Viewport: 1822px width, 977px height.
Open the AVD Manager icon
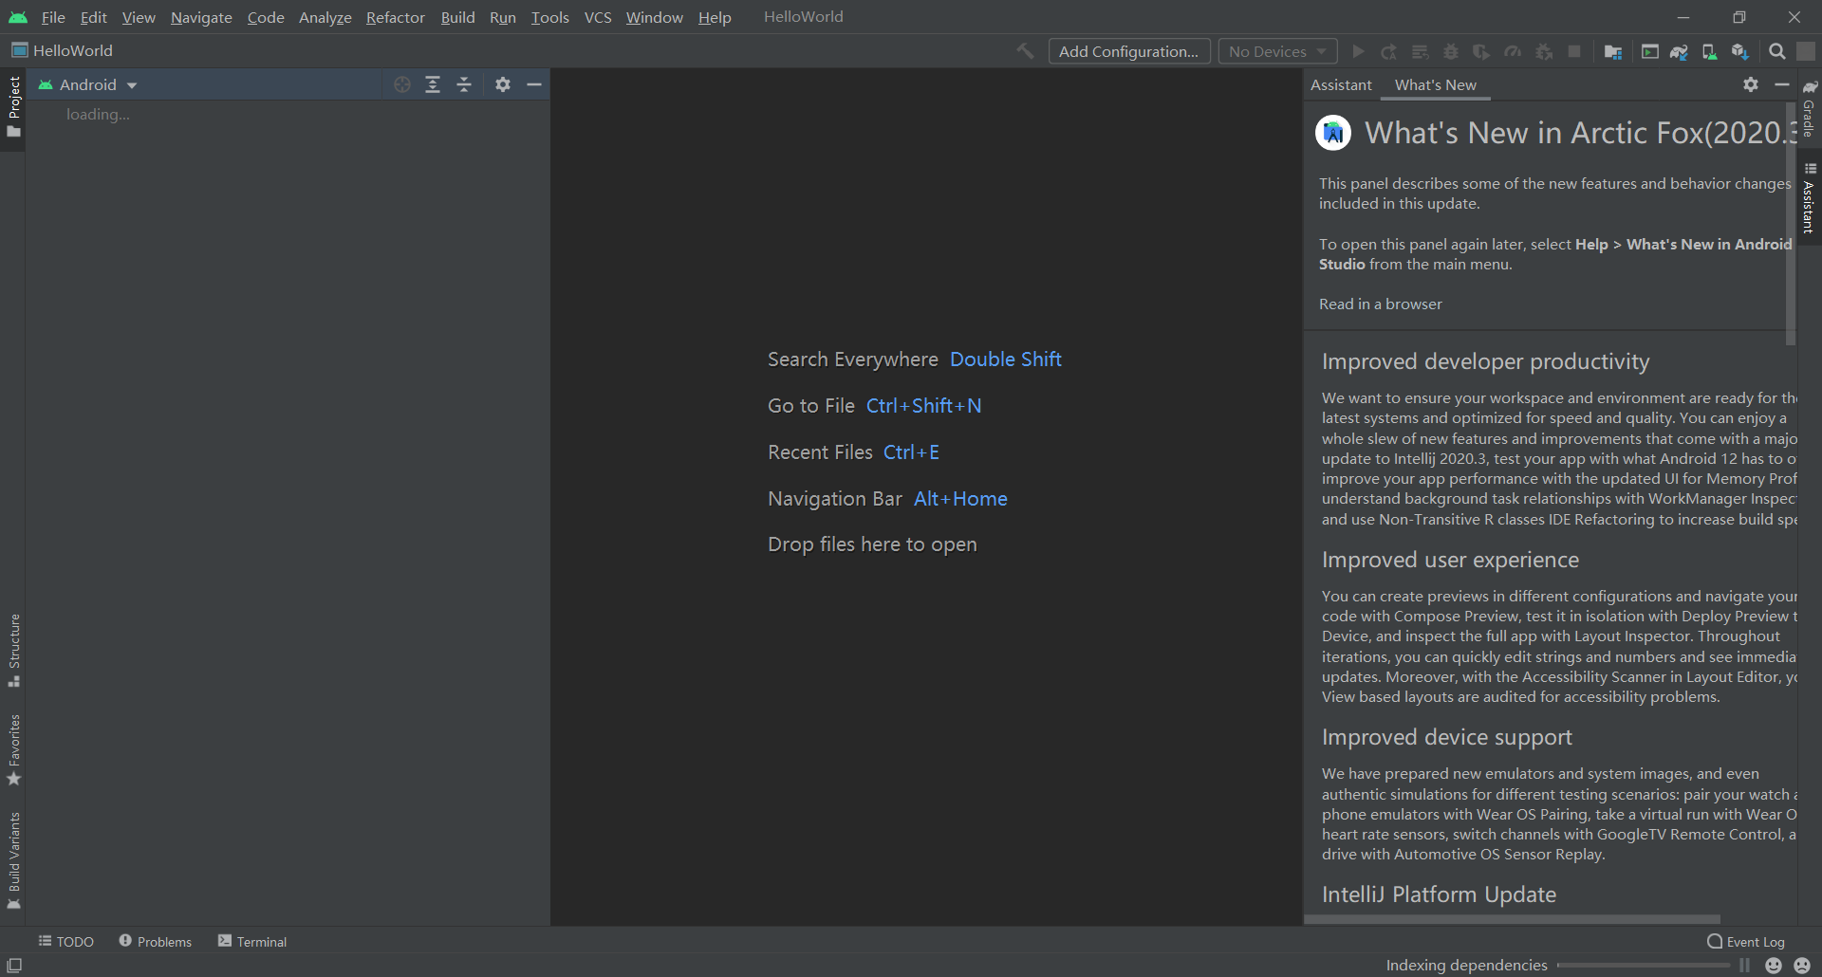click(x=1709, y=51)
